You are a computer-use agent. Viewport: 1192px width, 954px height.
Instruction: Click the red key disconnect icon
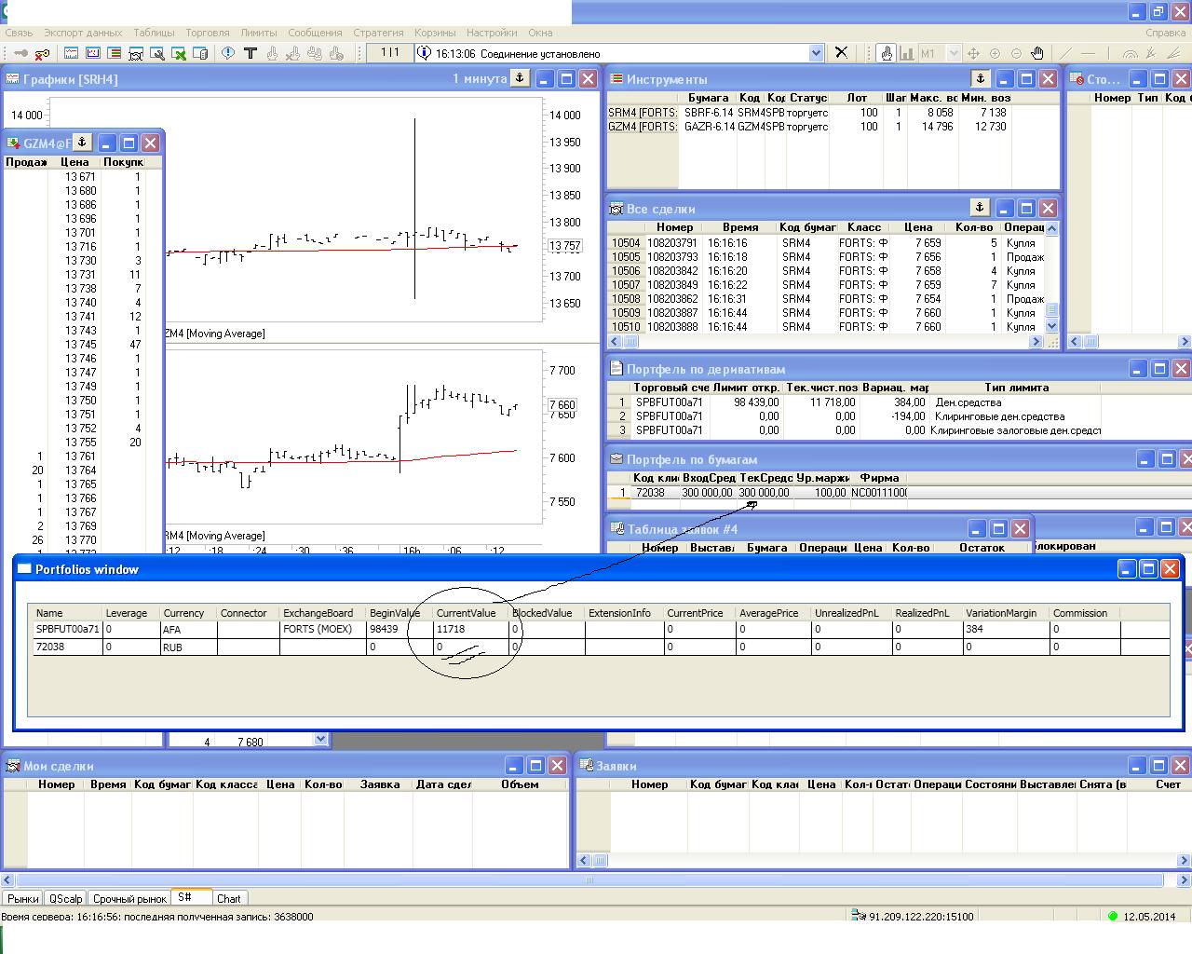click(43, 53)
